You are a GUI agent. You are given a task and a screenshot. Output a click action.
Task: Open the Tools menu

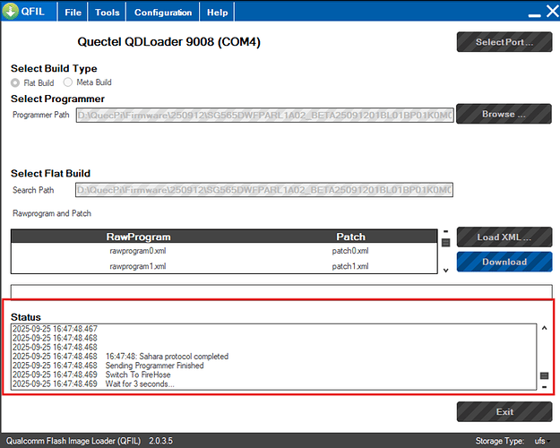click(x=108, y=13)
